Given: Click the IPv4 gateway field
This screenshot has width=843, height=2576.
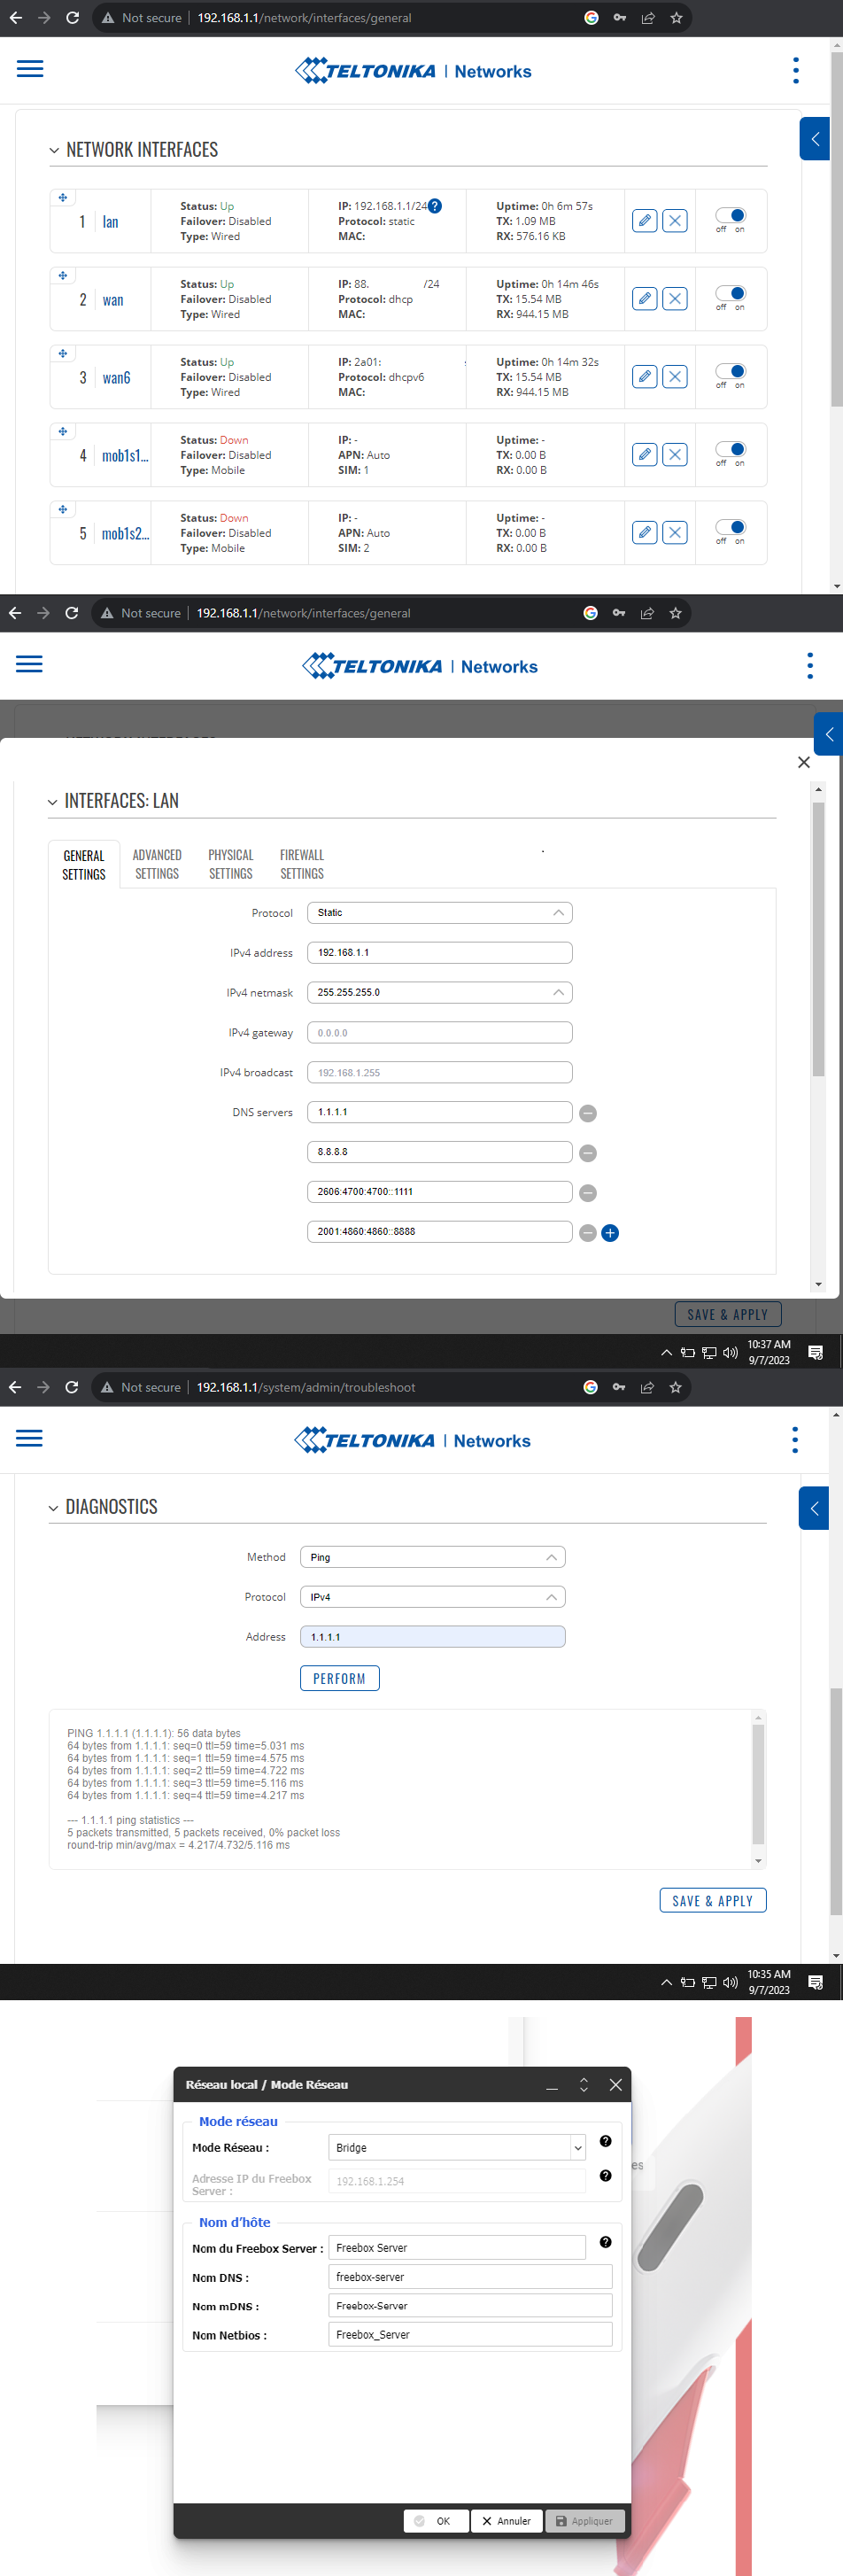Looking at the screenshot, I should [x=440, y=1033].
